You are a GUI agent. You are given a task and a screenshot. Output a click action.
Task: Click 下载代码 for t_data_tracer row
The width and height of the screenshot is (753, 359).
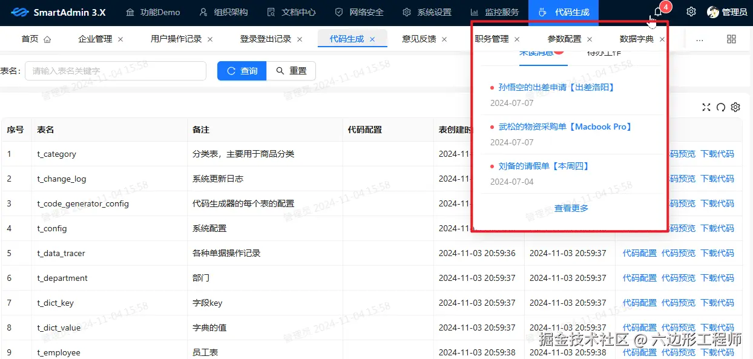[717, 253]
